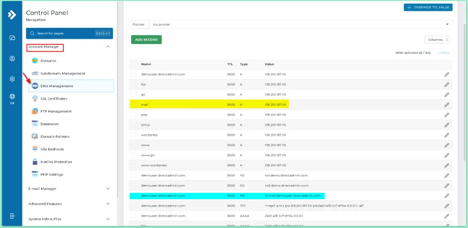This screenshot has width=468, height=228.
Task: Open the Pointer dropdown showing No pointer
Action: (301, 25)
